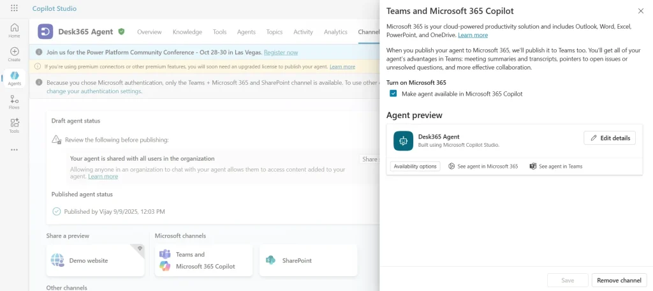Open Availability options
This screenshot has width=653, height=291.
coord(415,167)
